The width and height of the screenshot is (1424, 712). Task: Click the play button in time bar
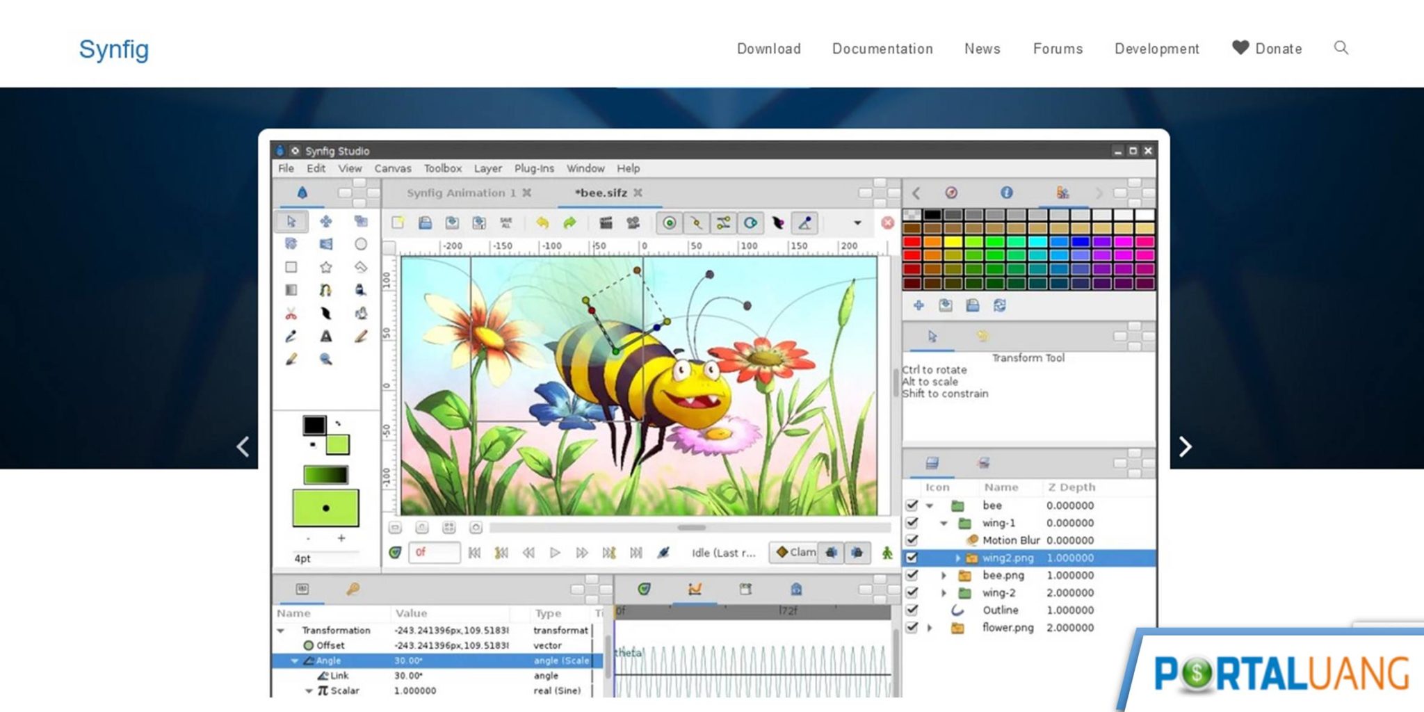coord(555,553)
